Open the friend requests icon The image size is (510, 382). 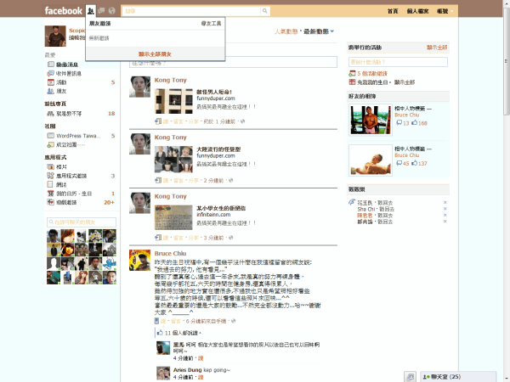tap(91, 11)
